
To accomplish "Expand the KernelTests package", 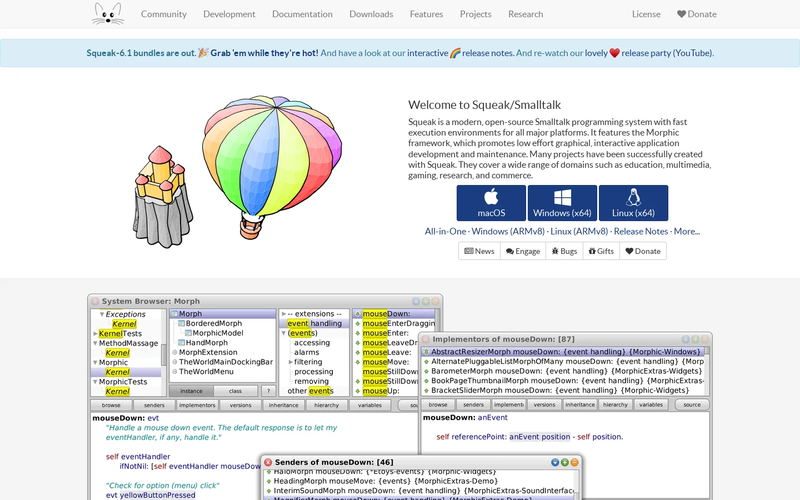I will point(96,334).
